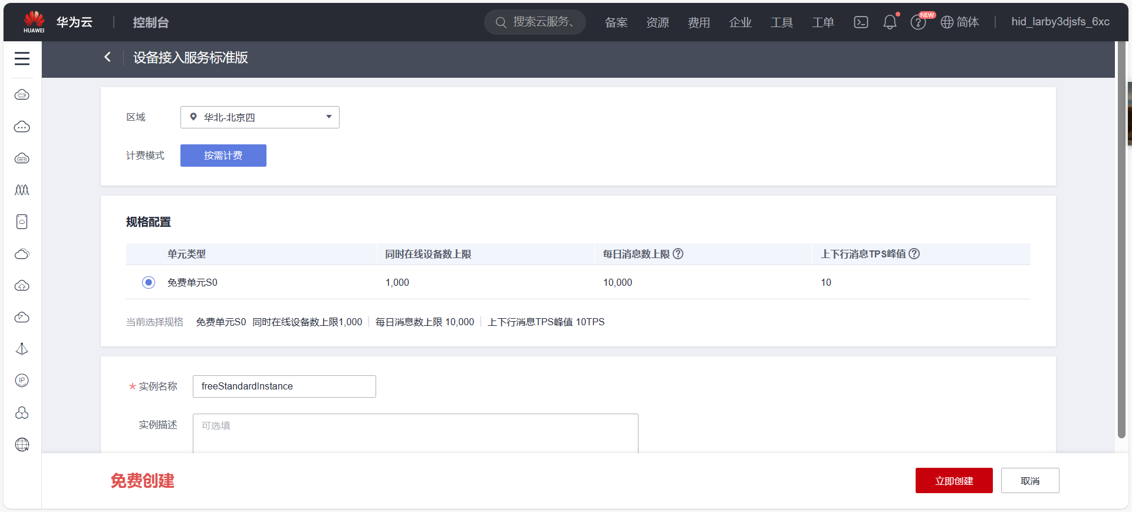Click the Huawei Cloud logo
This screenshot has width=1132, height=512.
click(34, 22)
